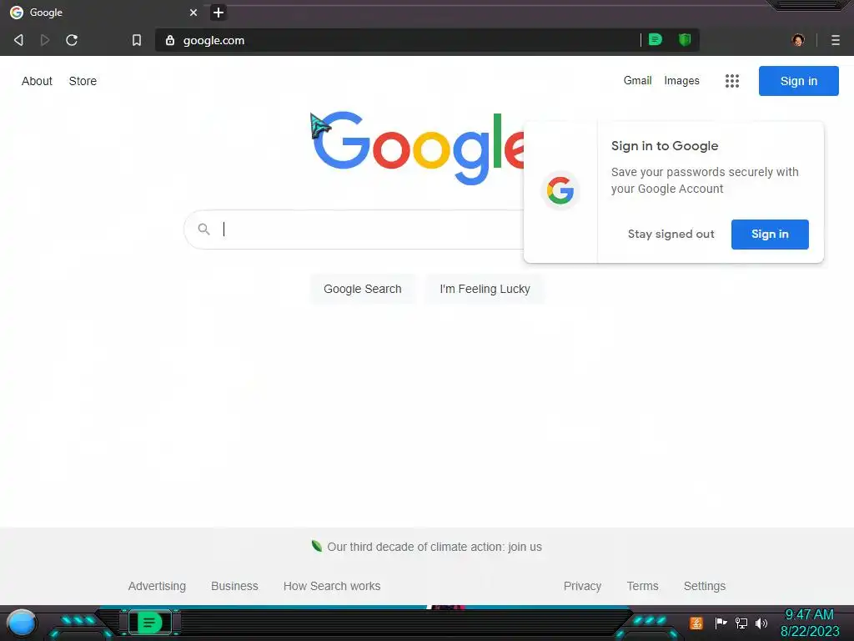Open the Business footer link
Viewport: 854px width, 641px height.
tap(234, 586)
